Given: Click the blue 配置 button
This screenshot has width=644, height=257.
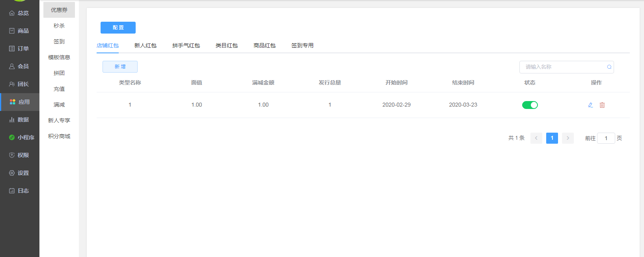Looking at the screenshot, I should (x=118, y=28).
